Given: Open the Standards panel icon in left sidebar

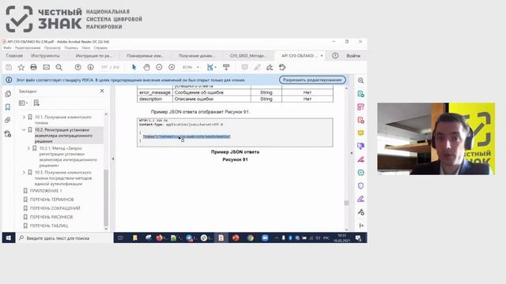Looking at the screenshot, I should (x=8, y=133).
